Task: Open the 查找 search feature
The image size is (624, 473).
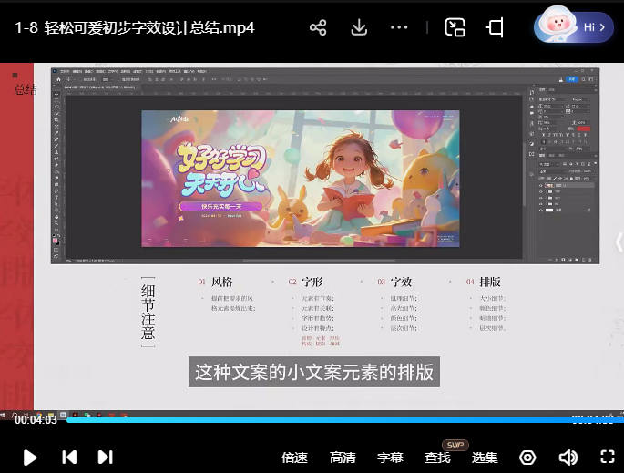Action: 437,458
